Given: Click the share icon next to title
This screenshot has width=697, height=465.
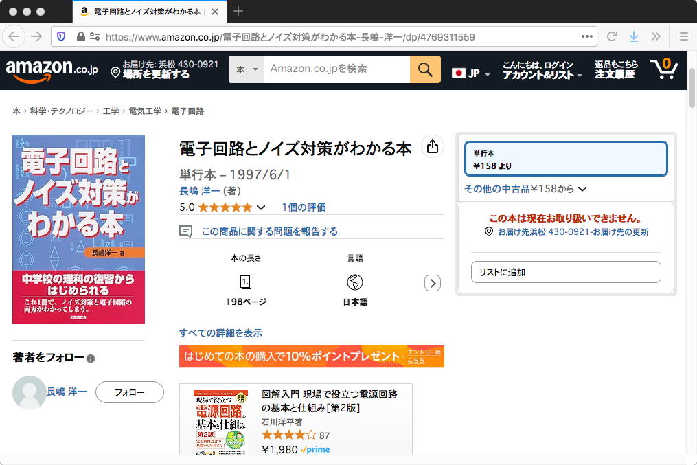Looking at the screenshot, I should 432,146.
